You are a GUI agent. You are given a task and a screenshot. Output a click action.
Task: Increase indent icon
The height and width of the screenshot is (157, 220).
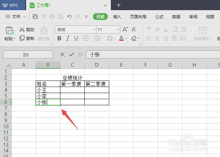point(184,29)
